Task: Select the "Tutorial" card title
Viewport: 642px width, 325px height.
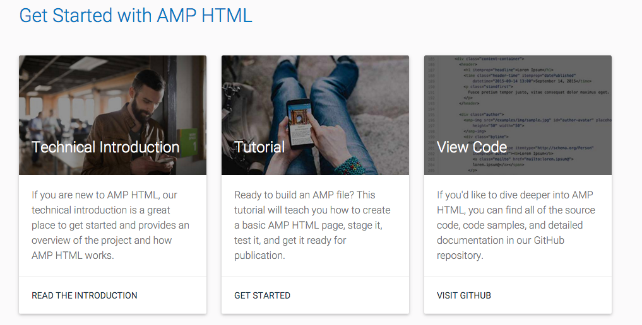Action: 259,147
